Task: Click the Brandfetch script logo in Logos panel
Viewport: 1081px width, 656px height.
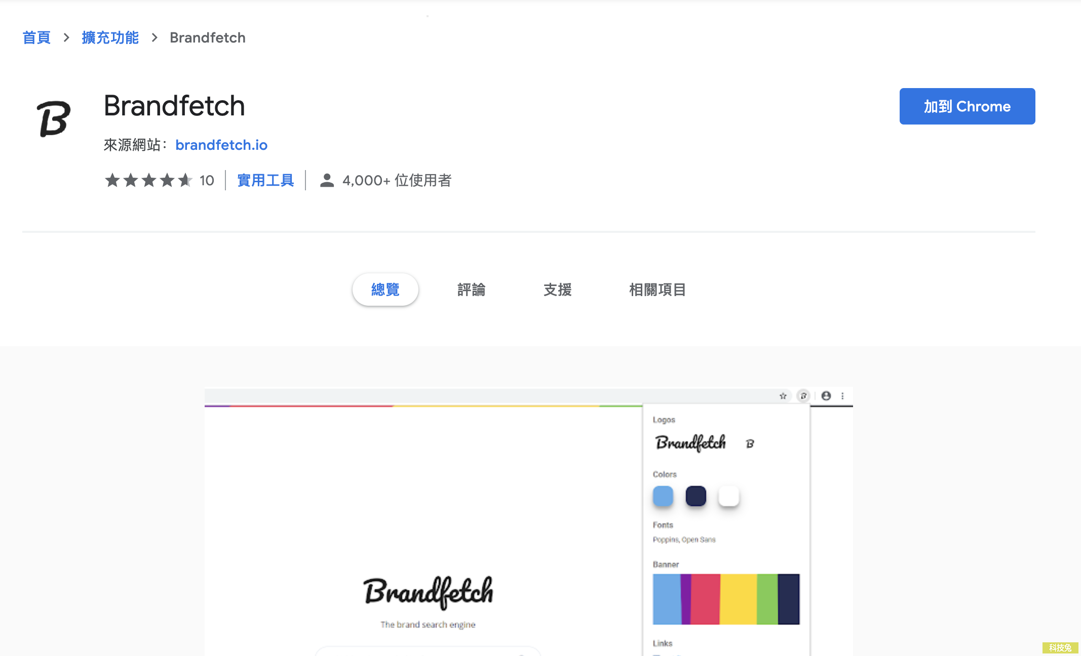Action: point(691,443)
